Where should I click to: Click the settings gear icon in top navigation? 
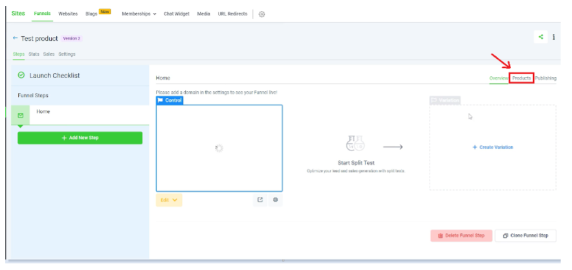(x=262, y=14)
